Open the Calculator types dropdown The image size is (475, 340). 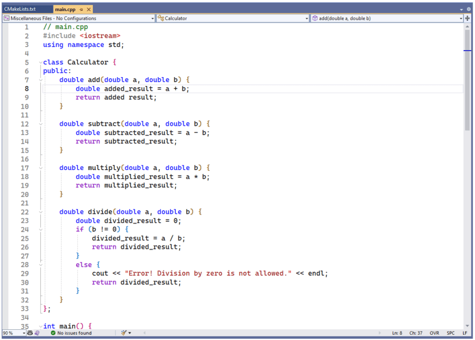[306, 18]
